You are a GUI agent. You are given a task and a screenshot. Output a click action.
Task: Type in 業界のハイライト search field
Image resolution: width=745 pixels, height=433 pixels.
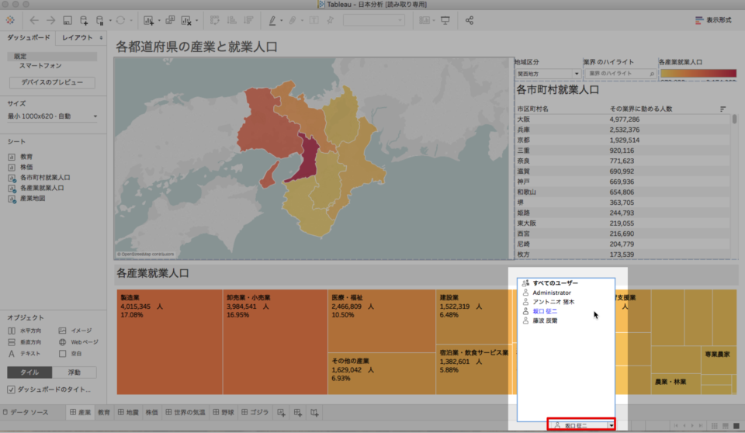620,74
